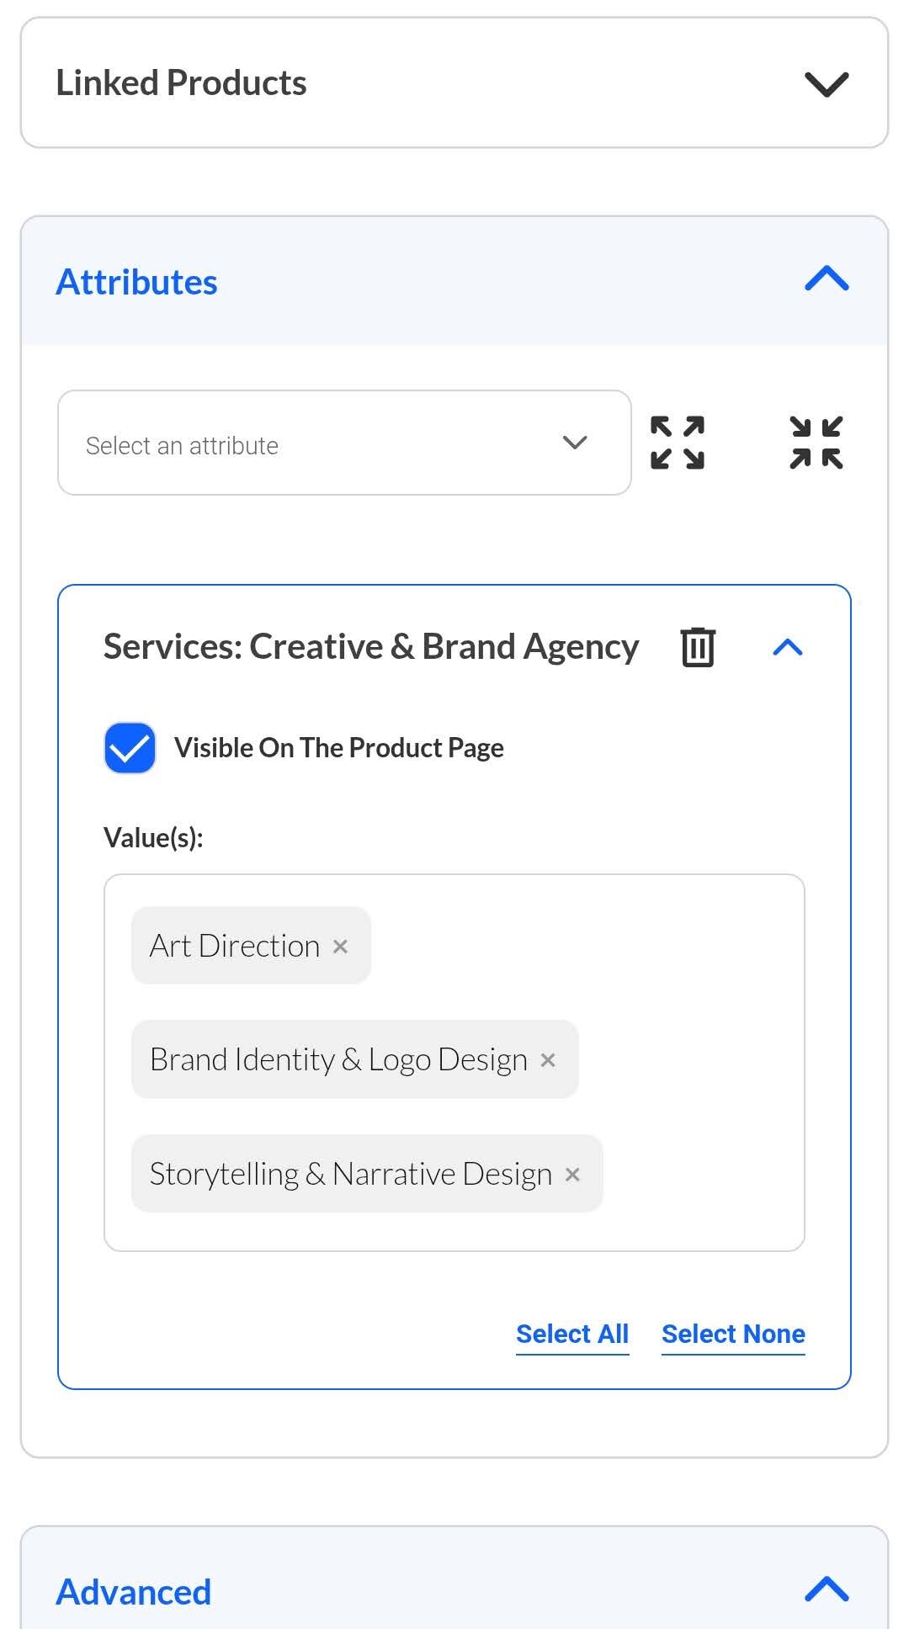Uncheck Visible On The Product Page
The width and height of the screenshot is (909, 1629).
coord(130,748)
